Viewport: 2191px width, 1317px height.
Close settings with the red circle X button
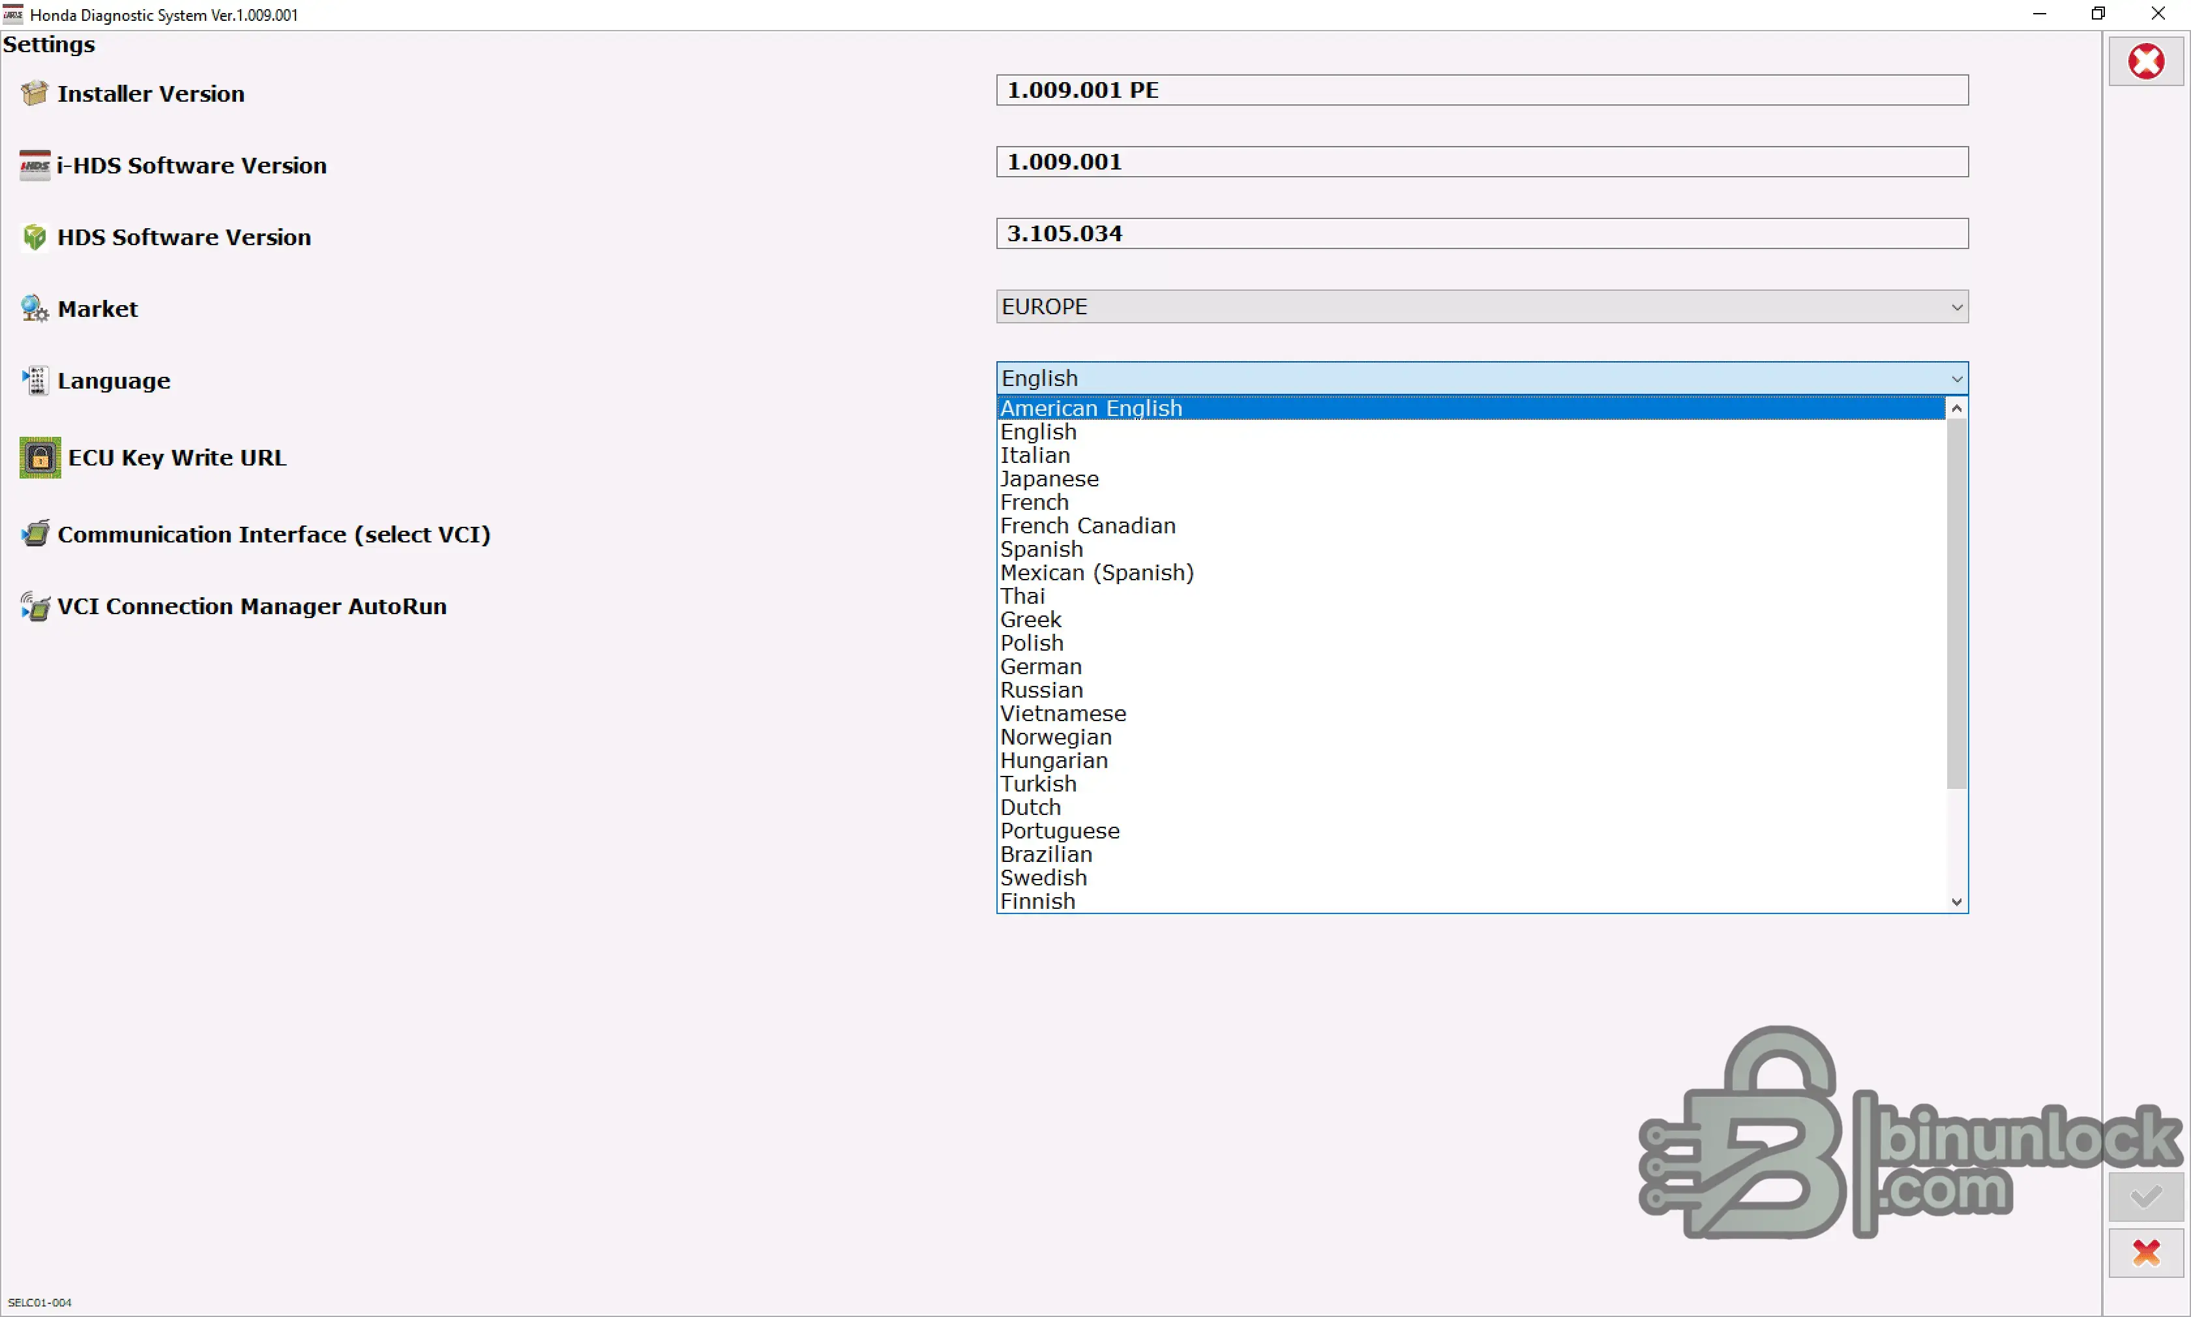coord(2146,61)
